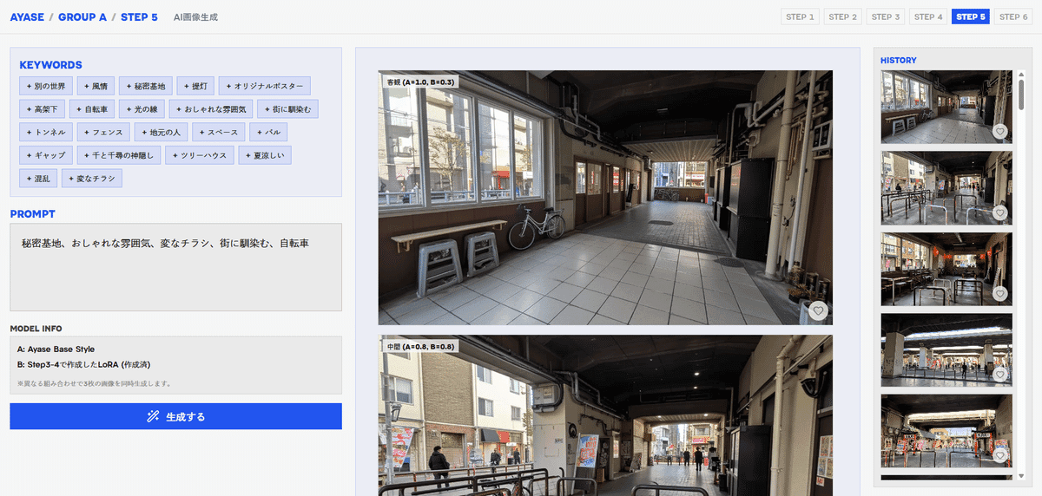Open the 中間 (A=0.8, B=0.8) generated image

(605, 415)
